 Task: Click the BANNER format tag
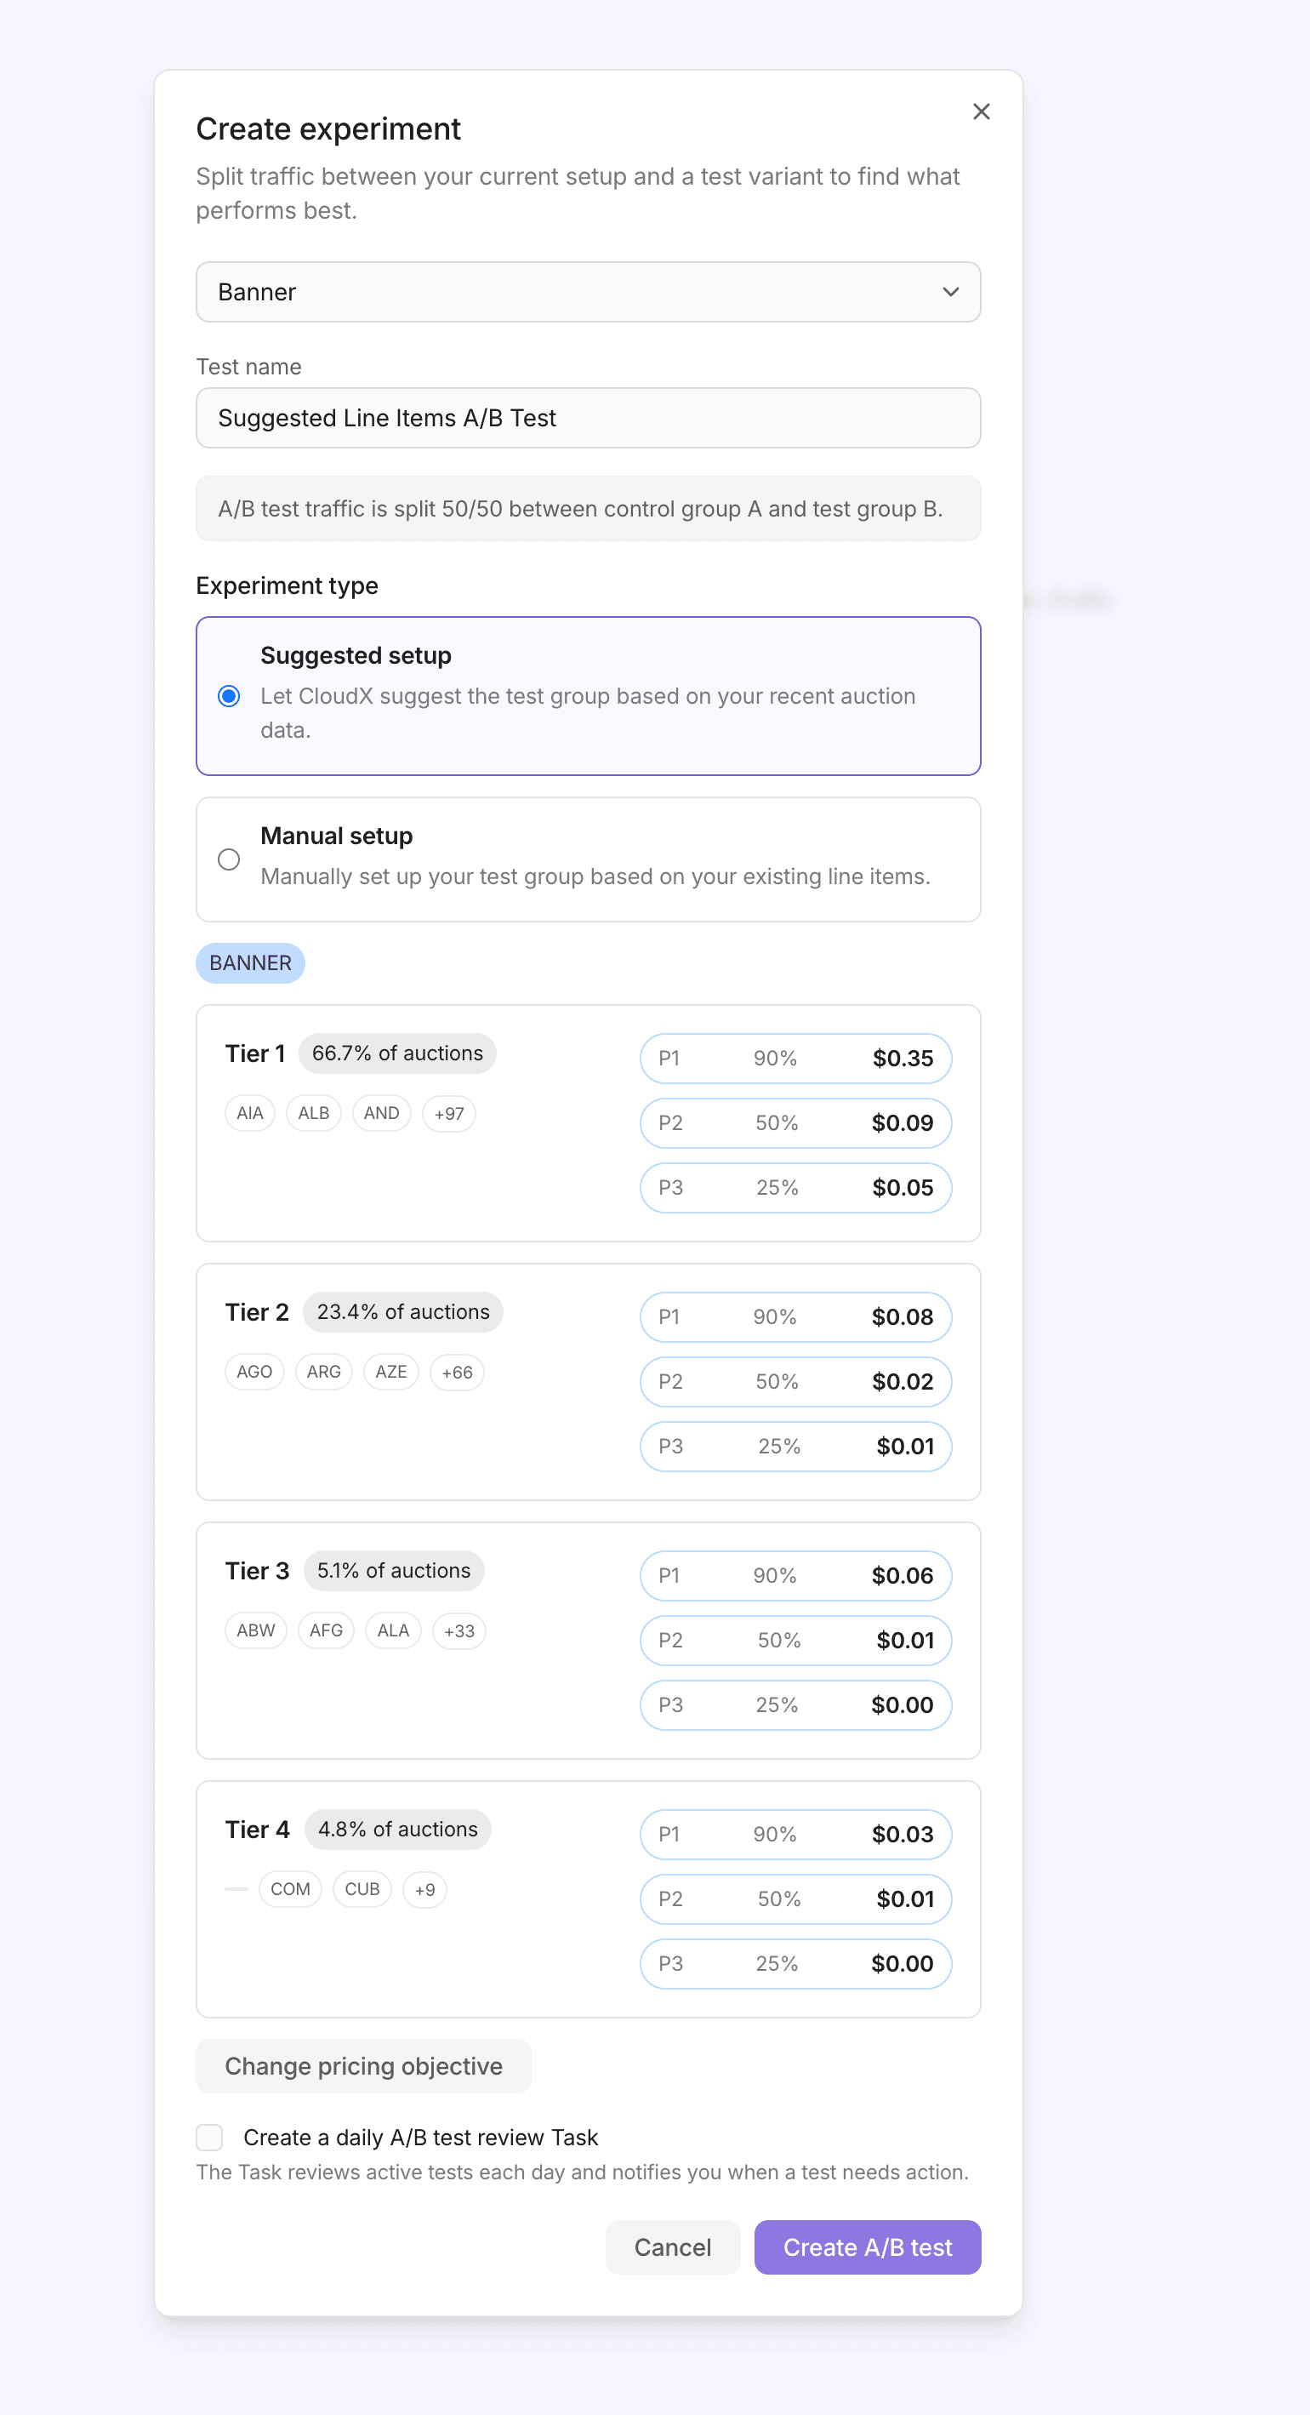tap(250, 962)
